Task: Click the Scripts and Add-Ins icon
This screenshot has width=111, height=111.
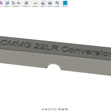Action: click(57, 3)
